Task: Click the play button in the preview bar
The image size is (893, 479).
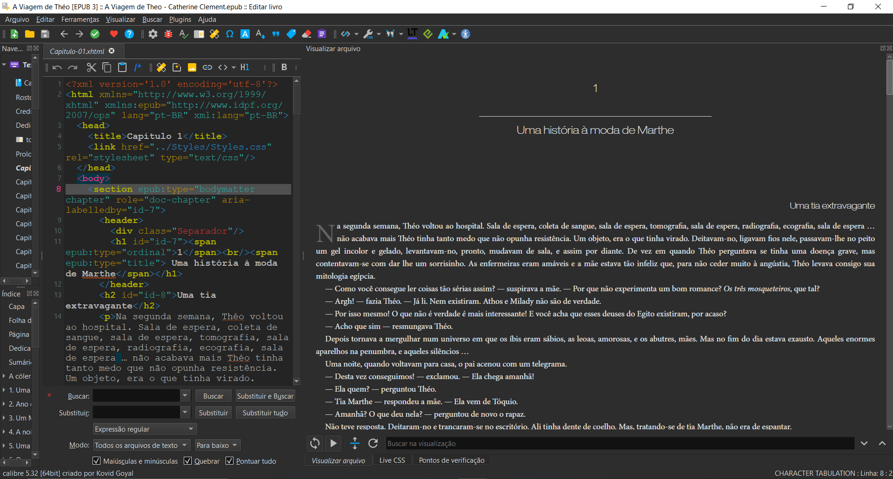Action: (x=333, y=443)
